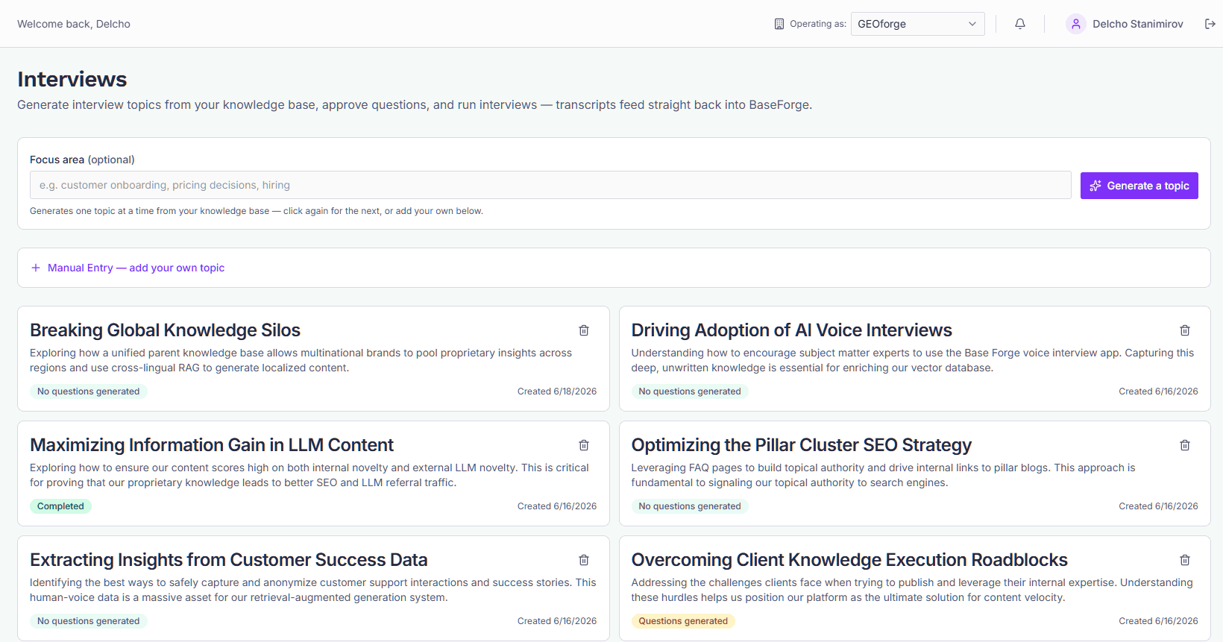Click the Focus area (optional) label
Viewport: 1223px width, 642px height.
(x=82, y=160)
